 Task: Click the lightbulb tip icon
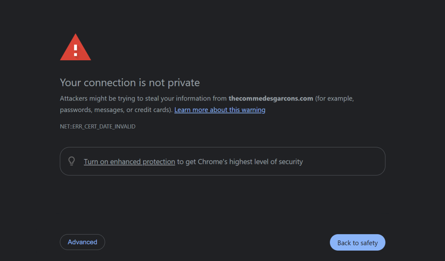71,161
